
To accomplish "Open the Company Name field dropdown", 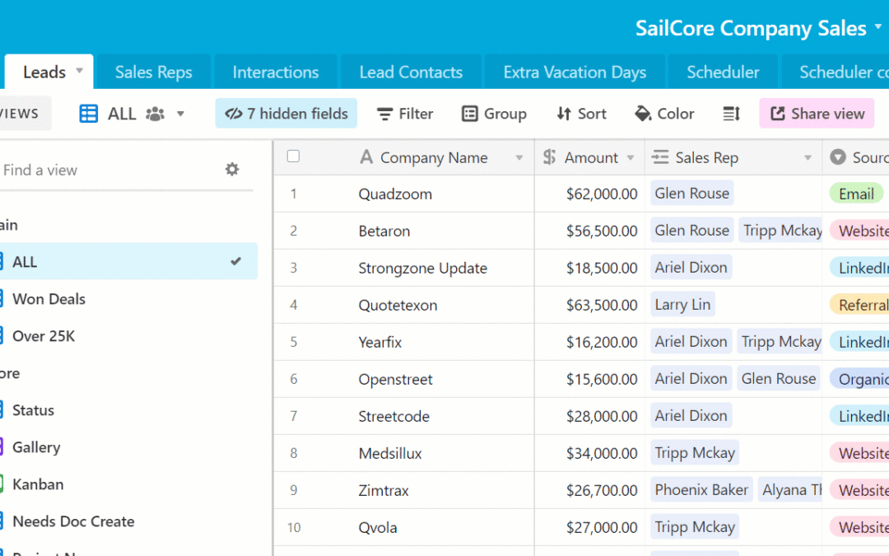I will (x=520, y=157).
